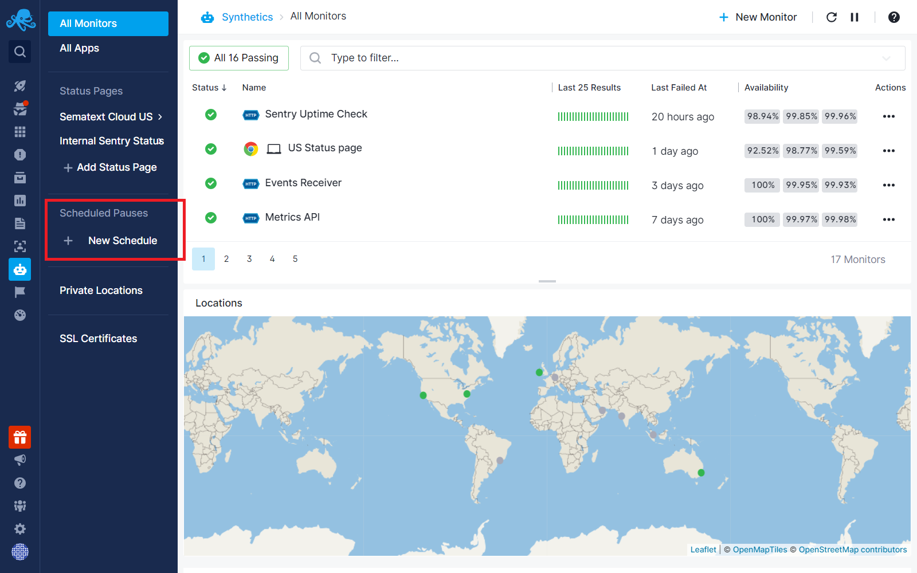
Task: Click Add Status Page
Action: pos(110,167)
